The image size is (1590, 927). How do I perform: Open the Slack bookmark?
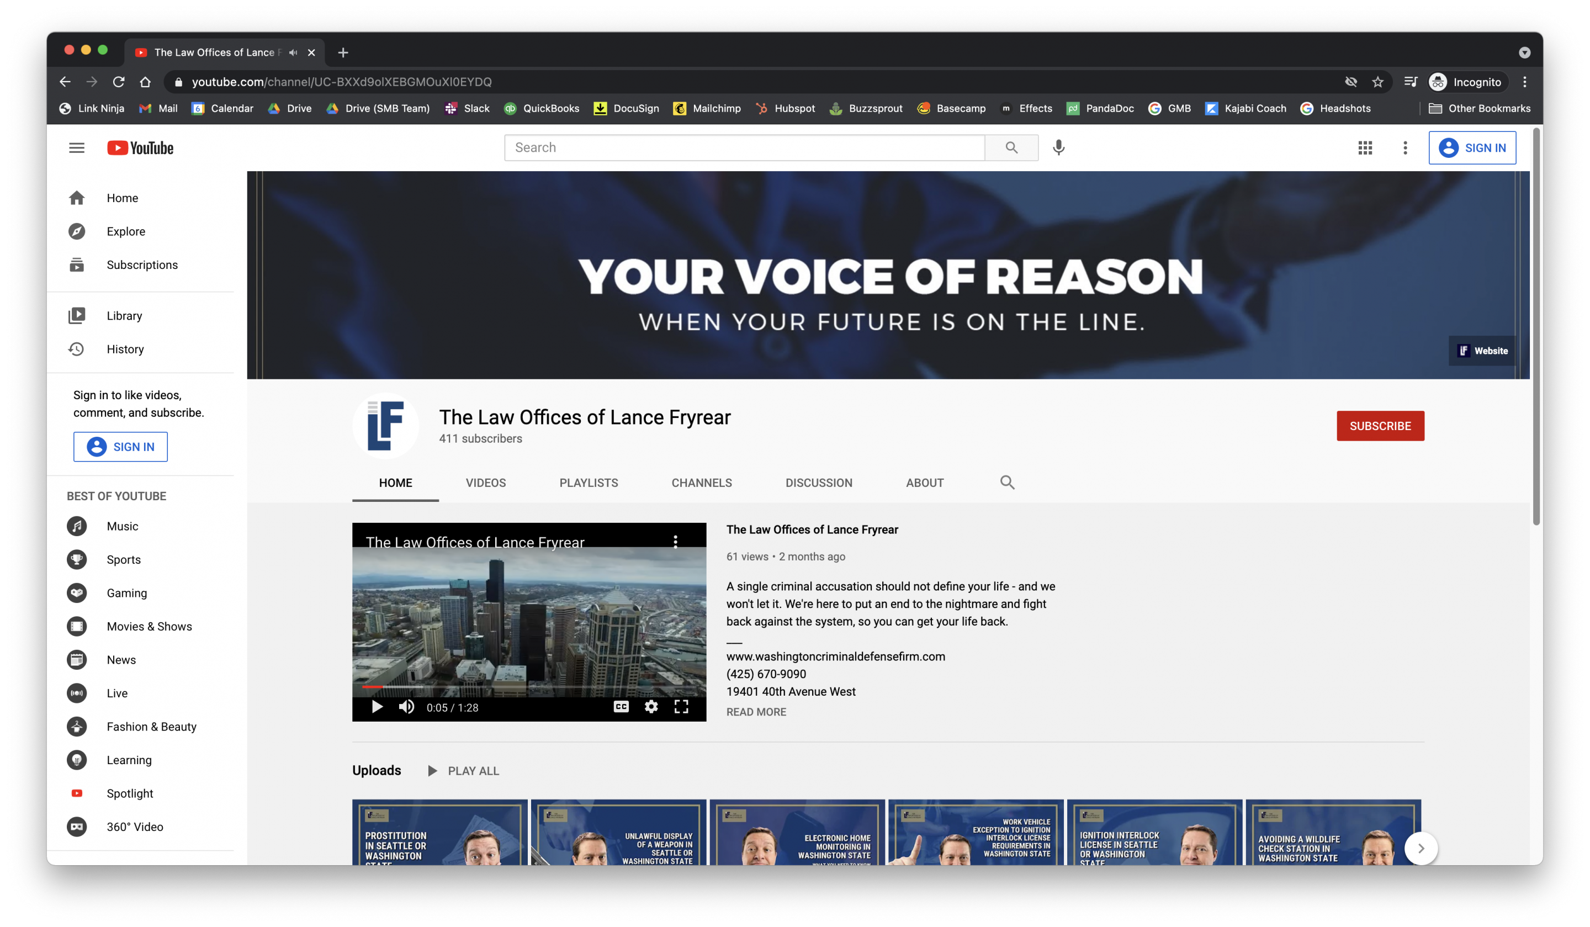(x=467, y=109)
